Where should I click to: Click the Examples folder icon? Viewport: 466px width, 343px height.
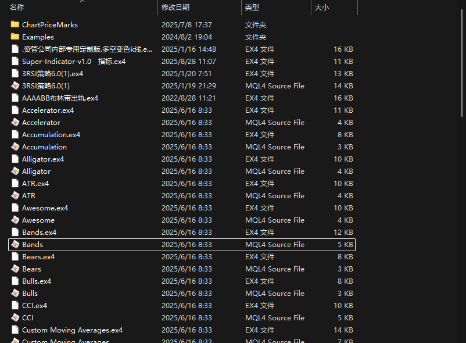pos(15,37)
